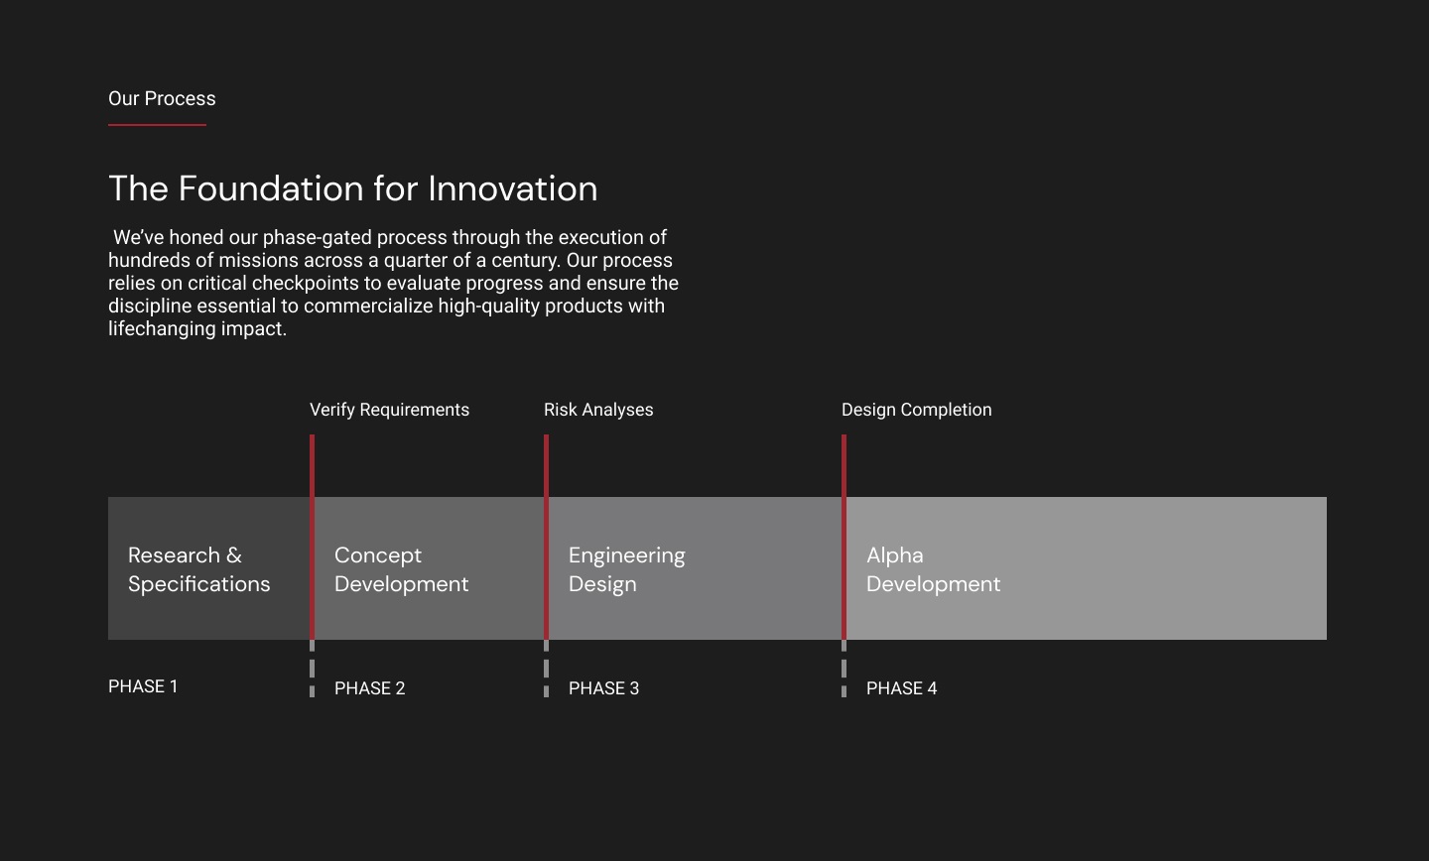Select The Foundation for Innovation heading
Screen dimensions: 1429x861
352,188
